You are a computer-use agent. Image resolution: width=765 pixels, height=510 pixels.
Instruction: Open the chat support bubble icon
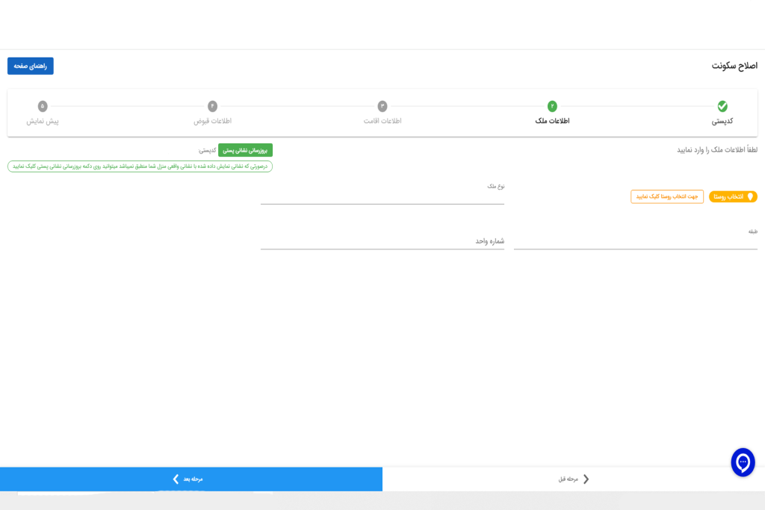(743, 462)
